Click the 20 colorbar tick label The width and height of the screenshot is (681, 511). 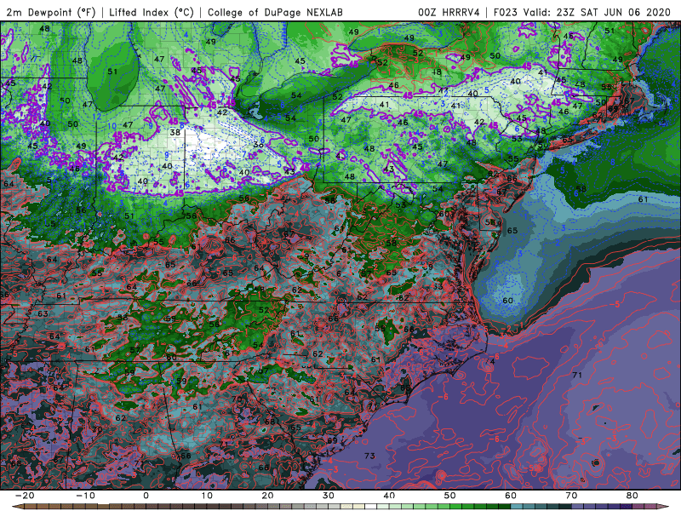pyautogui.click(x=267, y=496)
